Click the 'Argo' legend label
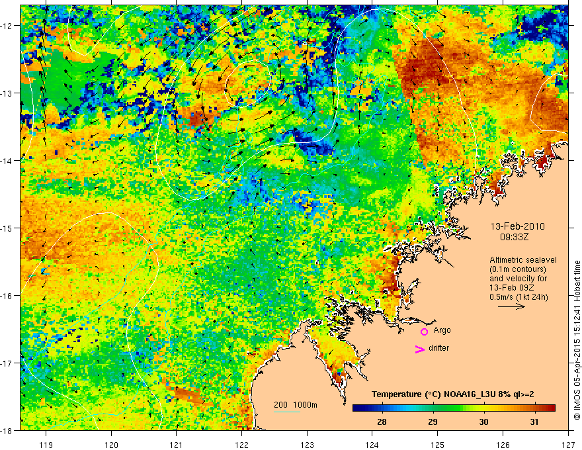This screenshot has width=582, height=450. click(442, 330)
